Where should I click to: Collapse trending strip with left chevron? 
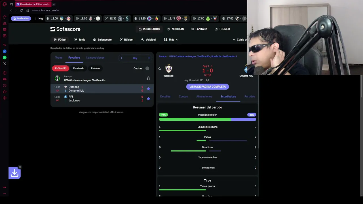(35, 18)
